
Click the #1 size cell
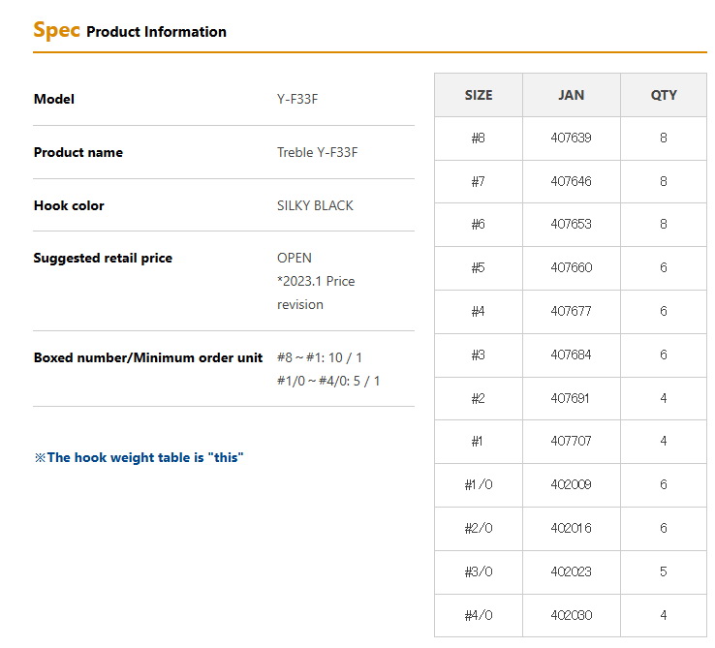[x=479, y=441]
